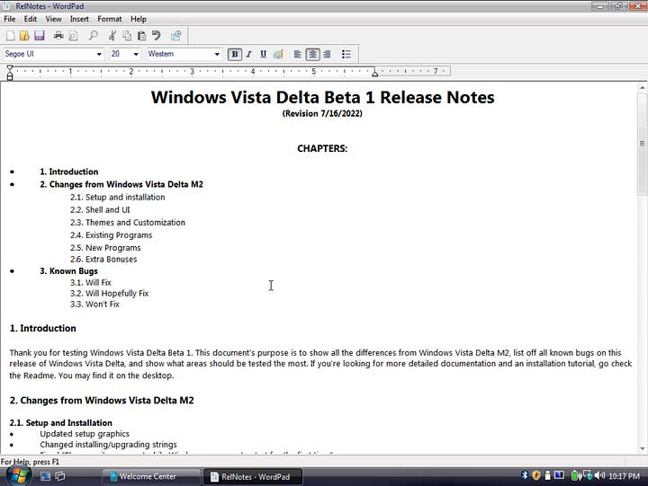Image resolution: width=648 pixels, height=486 pixels.
Task: Set center alignment
Action: coord(312,54)
